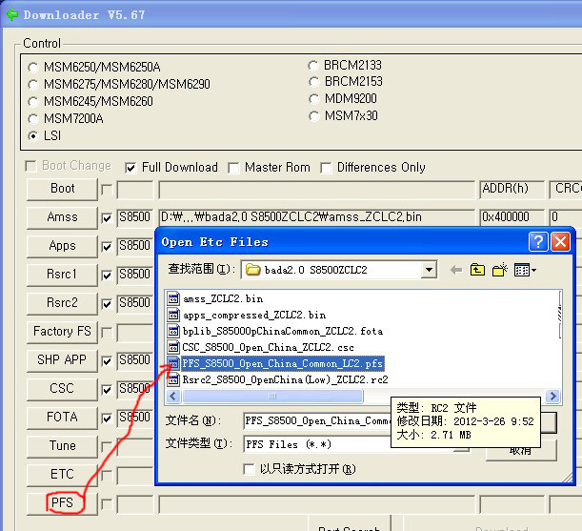Click the Boot button
Image resolution: width=582 pixels, height=531 pixels.
click(x=62, y=189)
